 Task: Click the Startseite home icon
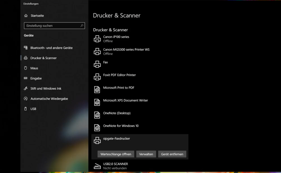[26, 16]
